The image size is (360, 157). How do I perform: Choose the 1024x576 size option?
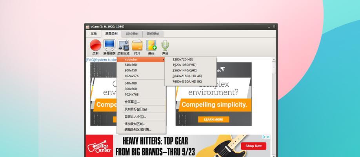pos(141,76)
